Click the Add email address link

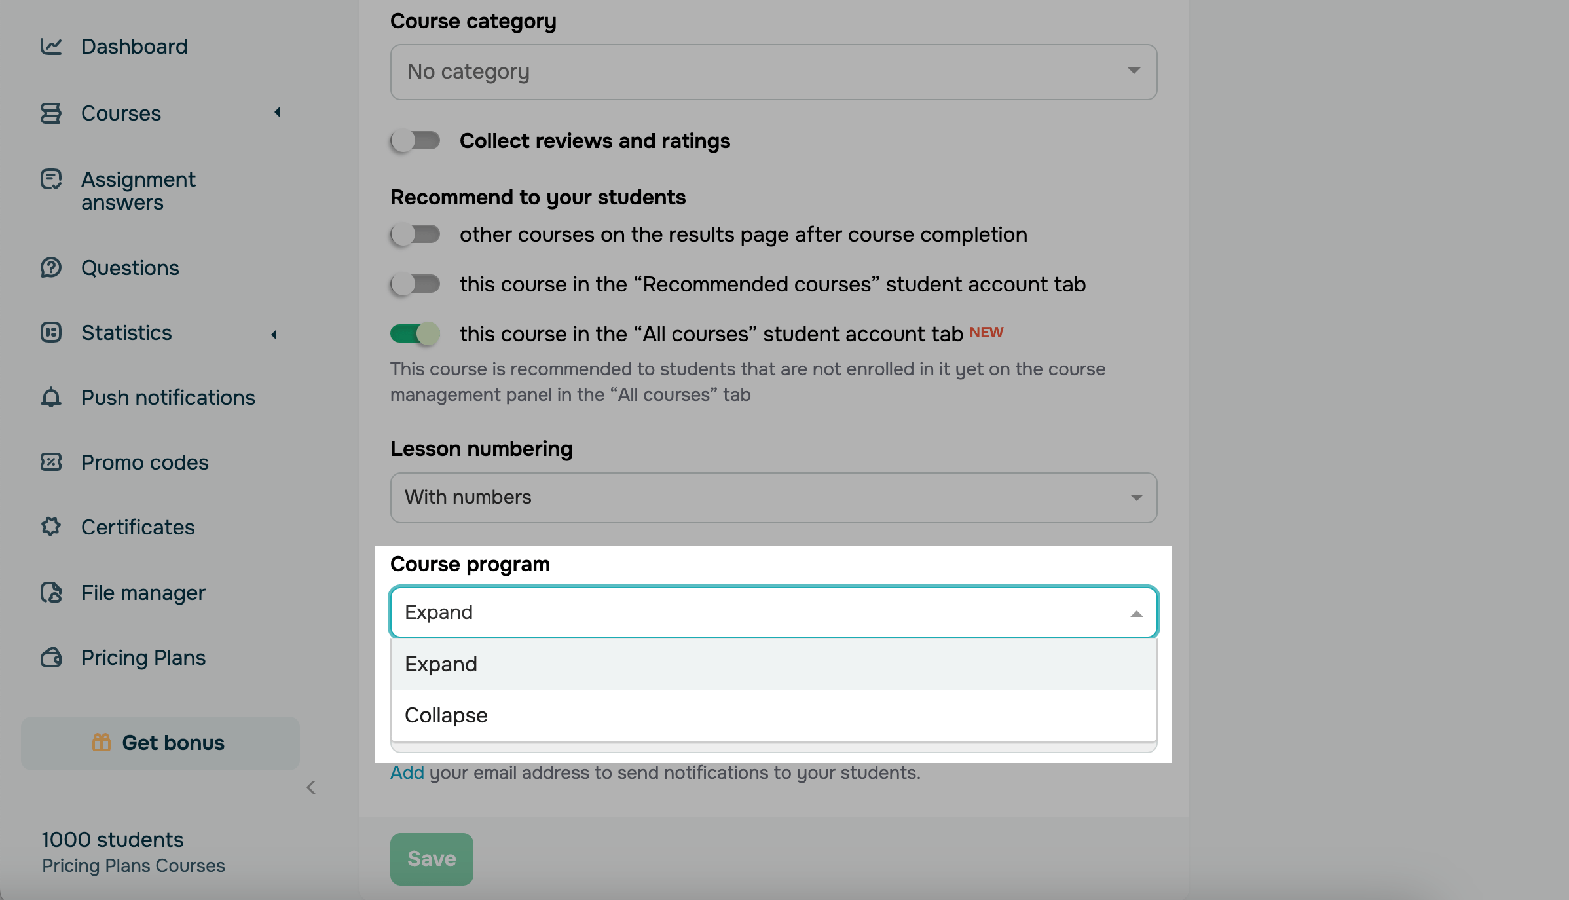point(407,773)
